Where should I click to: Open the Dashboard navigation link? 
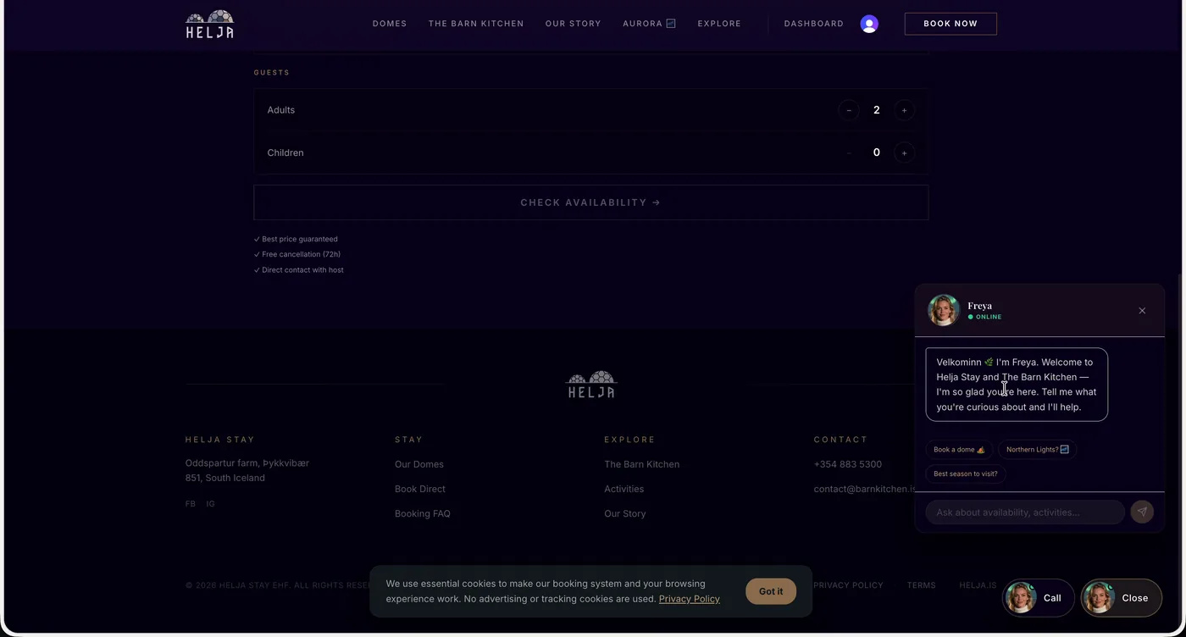coord(814,24)
